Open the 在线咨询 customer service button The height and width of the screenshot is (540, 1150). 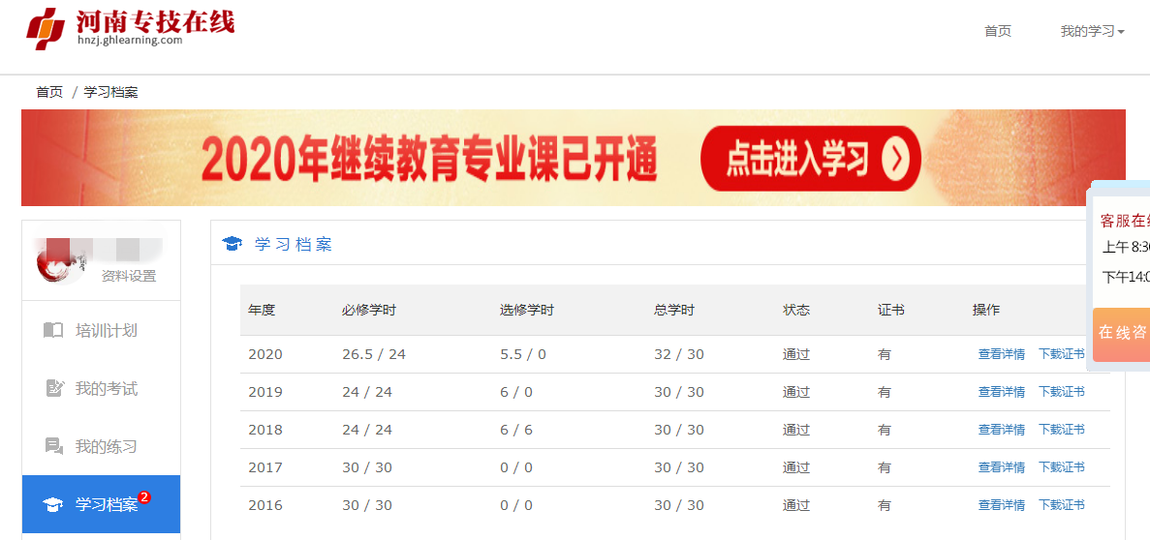pyautogui.click(x=1122, y=333)
